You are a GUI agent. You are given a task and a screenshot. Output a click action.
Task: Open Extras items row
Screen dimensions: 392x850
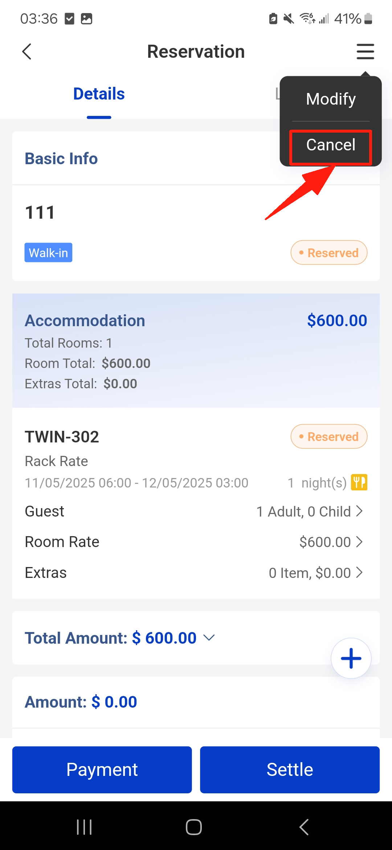click(x=196, y=573)
